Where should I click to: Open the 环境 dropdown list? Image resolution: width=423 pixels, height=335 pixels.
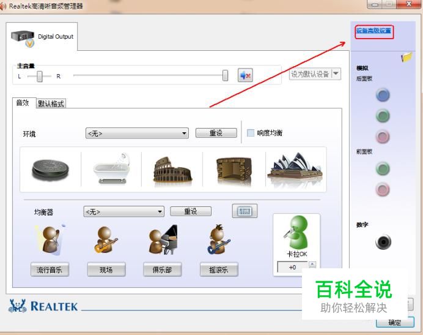(137, 134)
